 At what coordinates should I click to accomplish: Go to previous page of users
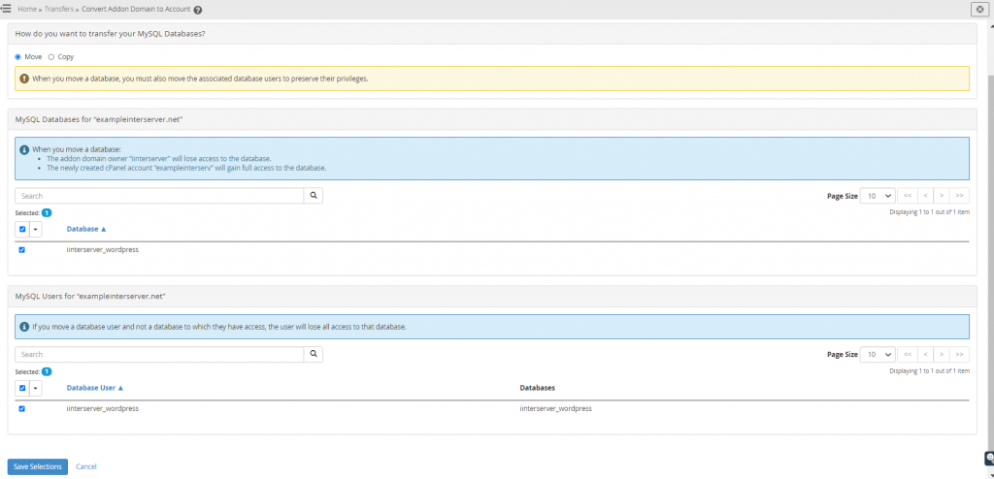pyautogui.click(x=925, y=354)
